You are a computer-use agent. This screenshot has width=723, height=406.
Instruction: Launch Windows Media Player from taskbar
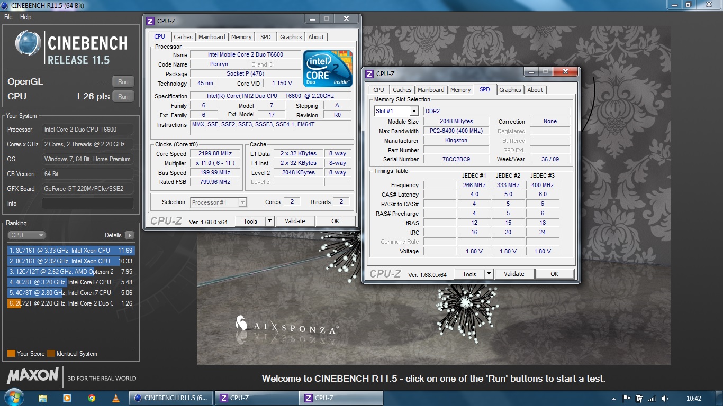[67, 398]
